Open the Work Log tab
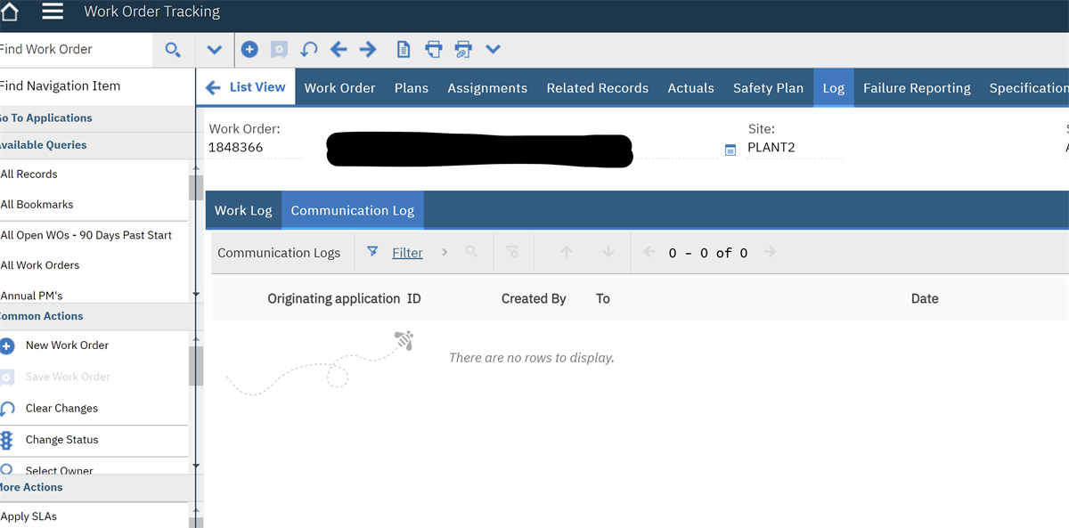Viewport: 1069px width, 528px height. 243,209
